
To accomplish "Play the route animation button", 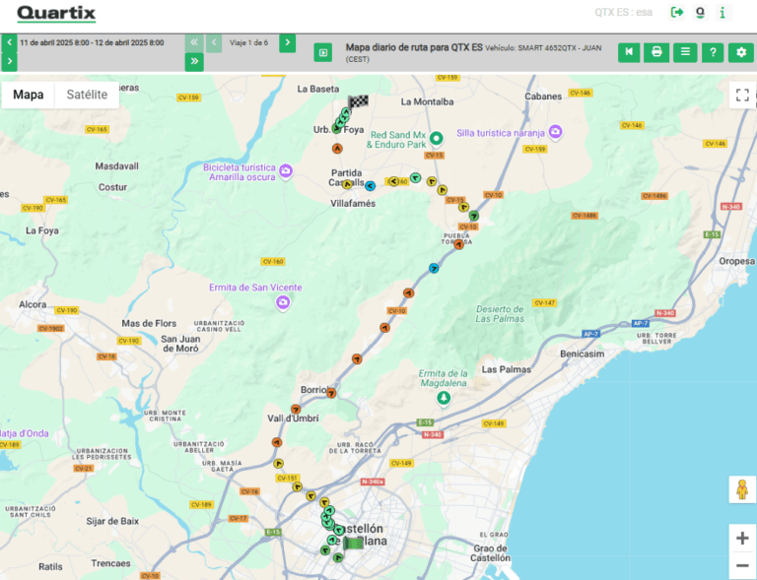I will pyautogui.click(x=323, y=52).
